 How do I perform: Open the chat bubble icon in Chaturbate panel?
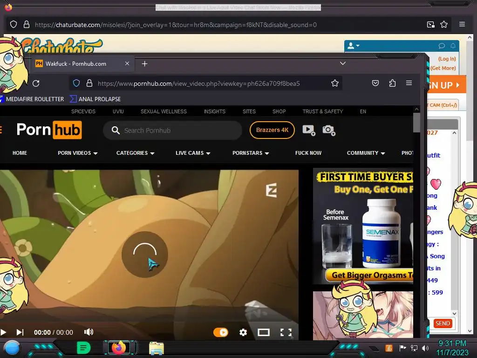coord(442,46)
